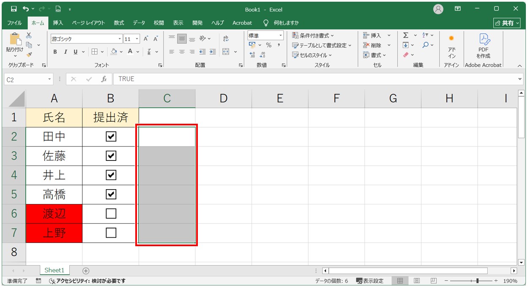Click the Decrease Indent icon
This screenshot has width=528, height=288.
[x=202, y=52]
